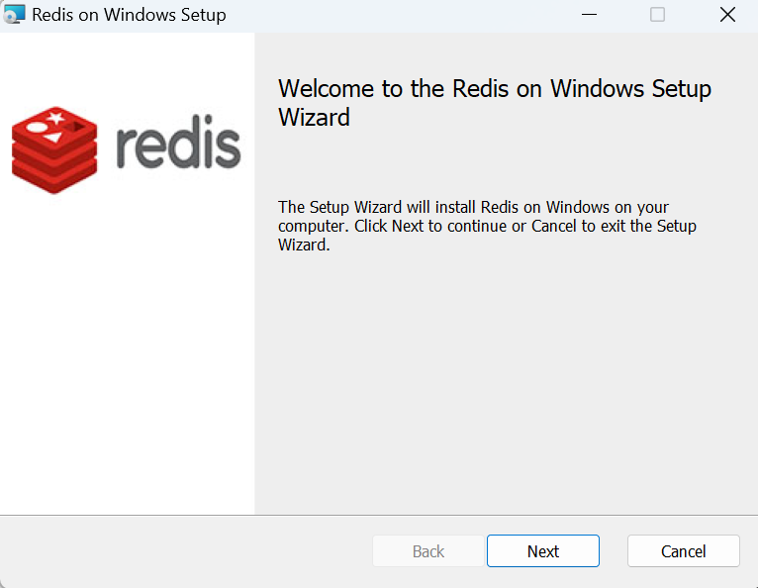Click the dark square on the Redis cube
This screenshot has height=588, width=758.
pos(76,127)
